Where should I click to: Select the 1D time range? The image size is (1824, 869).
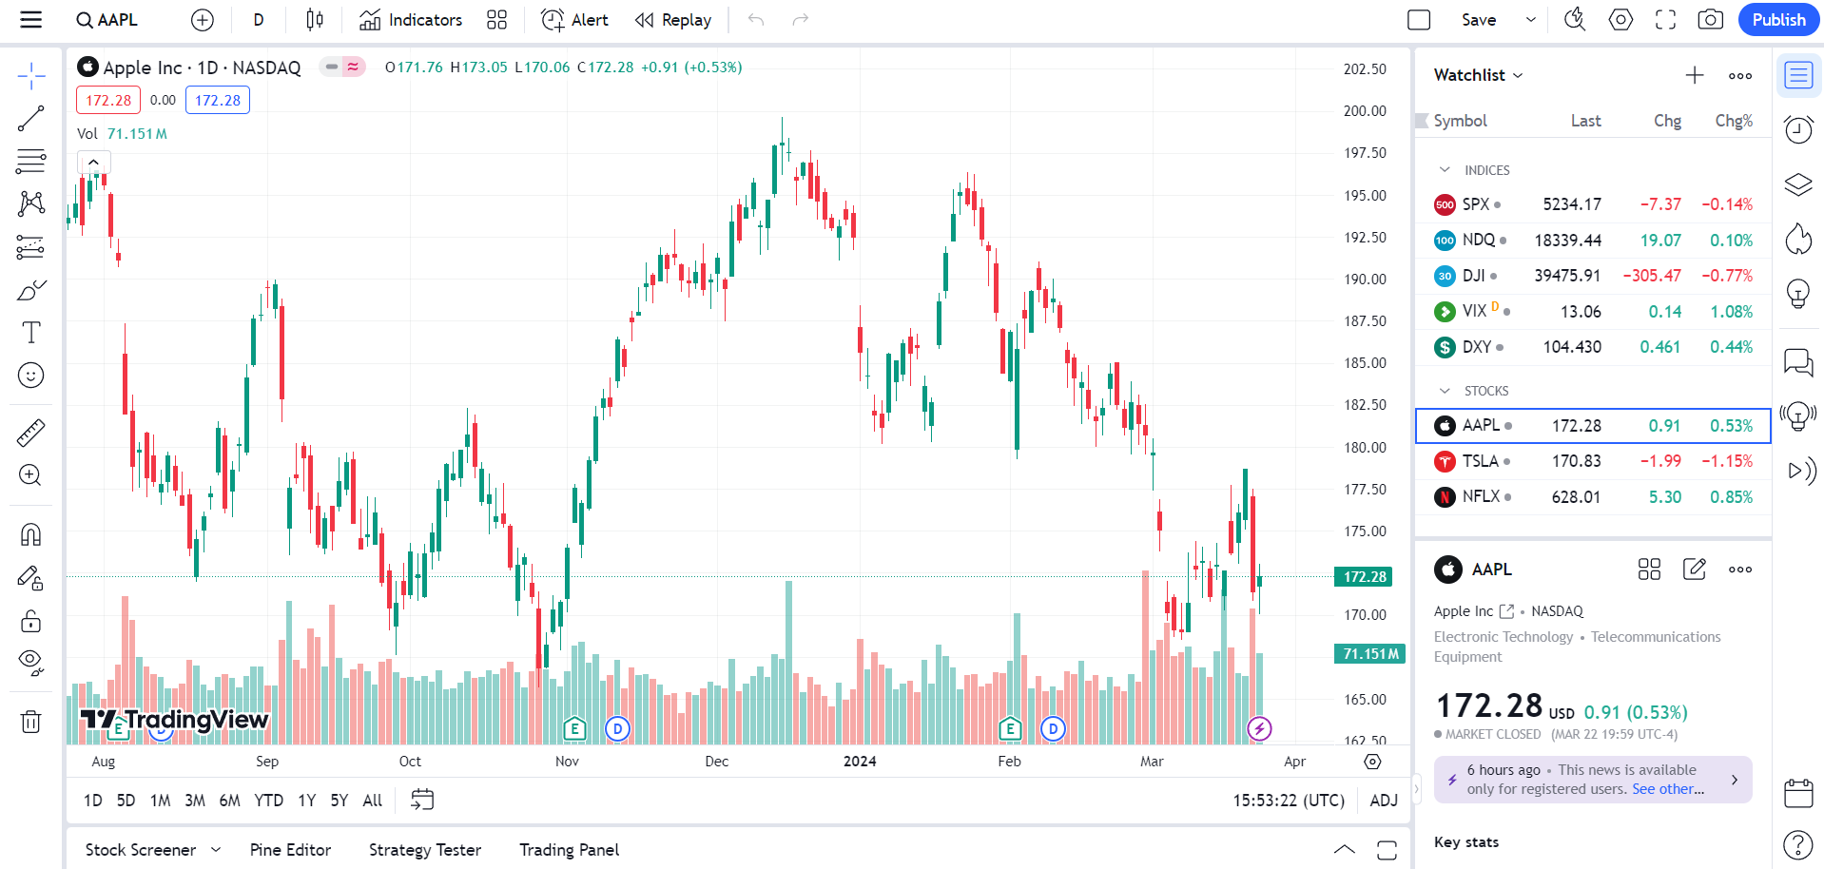pos(93,801)
